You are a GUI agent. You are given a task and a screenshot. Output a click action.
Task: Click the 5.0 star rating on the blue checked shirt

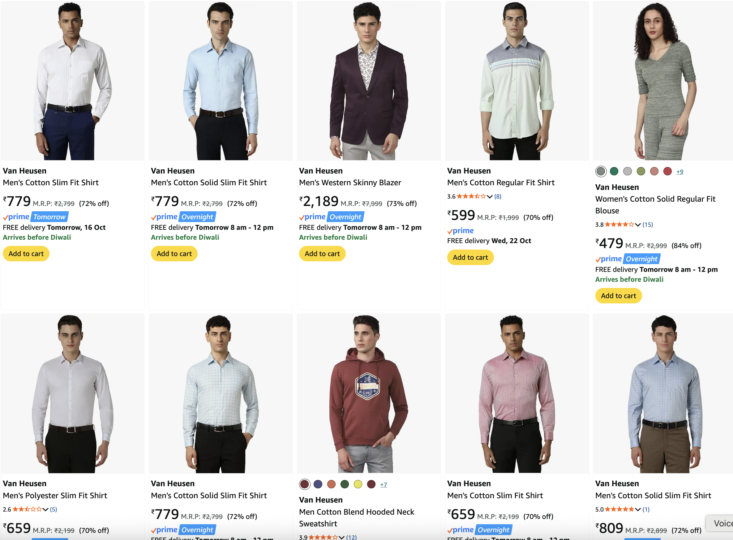click(619, 509)
